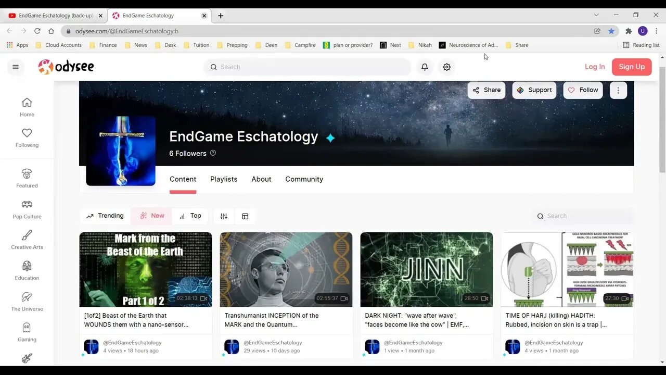Click the Chrome reload button
This screenshot has height=375, width=666.
coord(37,31)
